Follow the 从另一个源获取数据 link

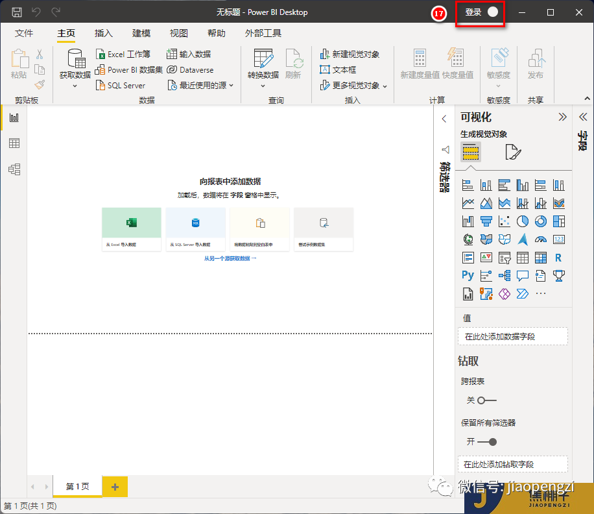[x=230, y=258]
